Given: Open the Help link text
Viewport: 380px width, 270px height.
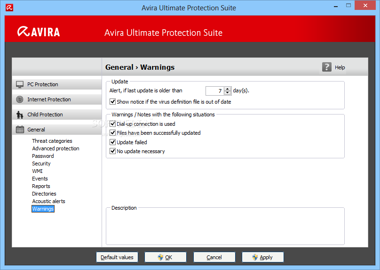Looking at the screenshot, I should pos(340,67).
